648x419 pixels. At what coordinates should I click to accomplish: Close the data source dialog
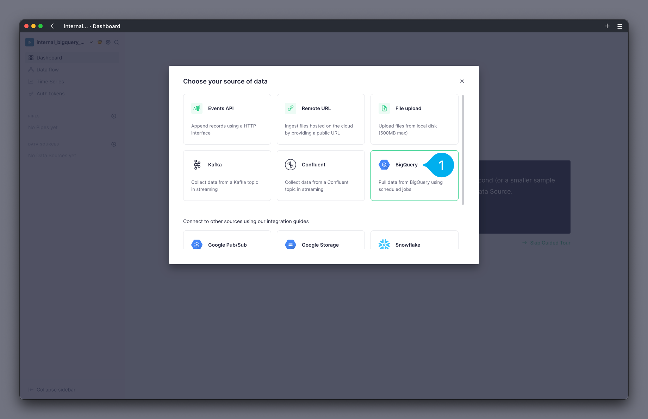tap(462, 81)
